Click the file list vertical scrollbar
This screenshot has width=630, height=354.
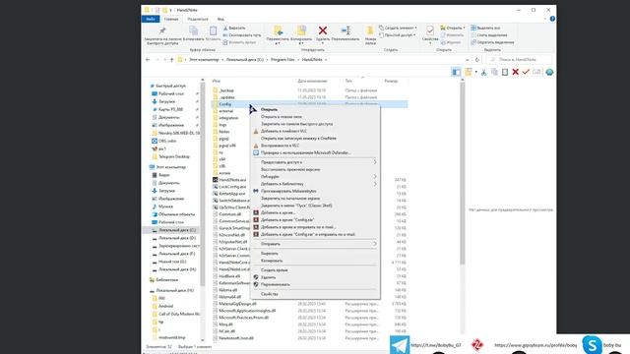coord(462,173)
